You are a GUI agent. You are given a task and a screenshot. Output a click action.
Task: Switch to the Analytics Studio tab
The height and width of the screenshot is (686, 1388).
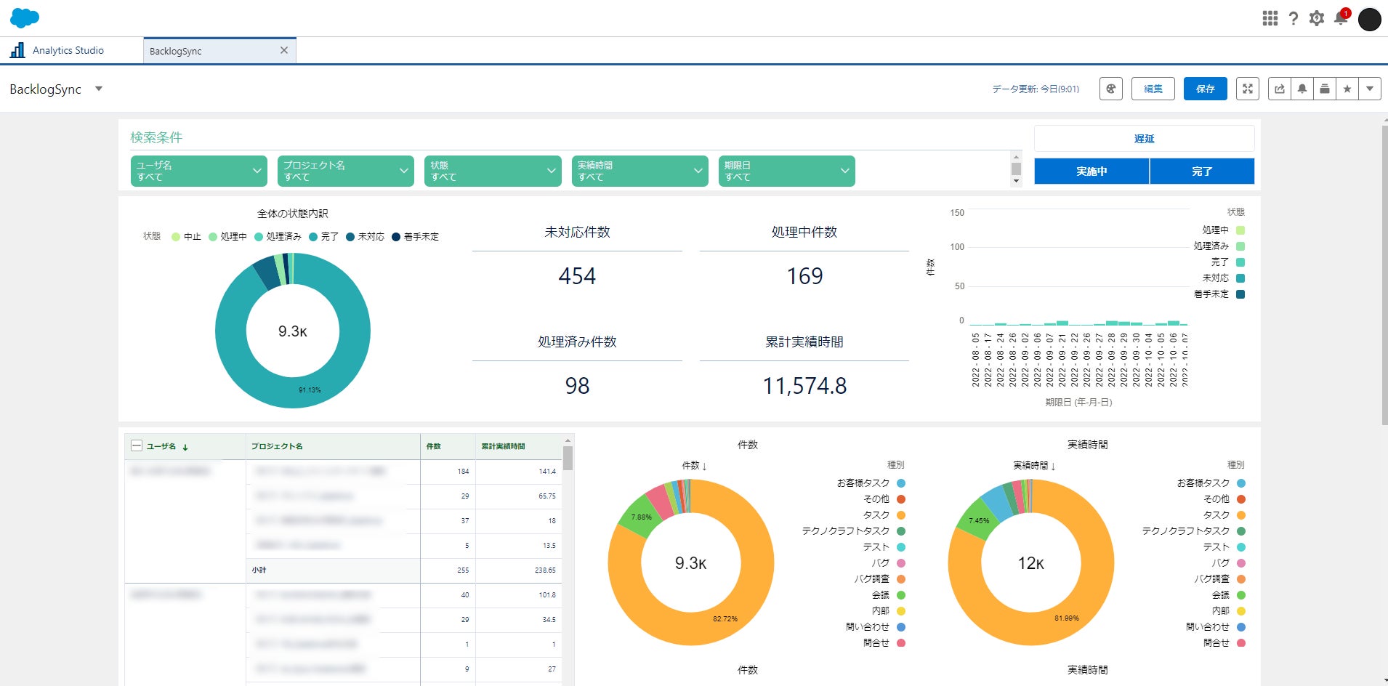[x=68, y=50]
